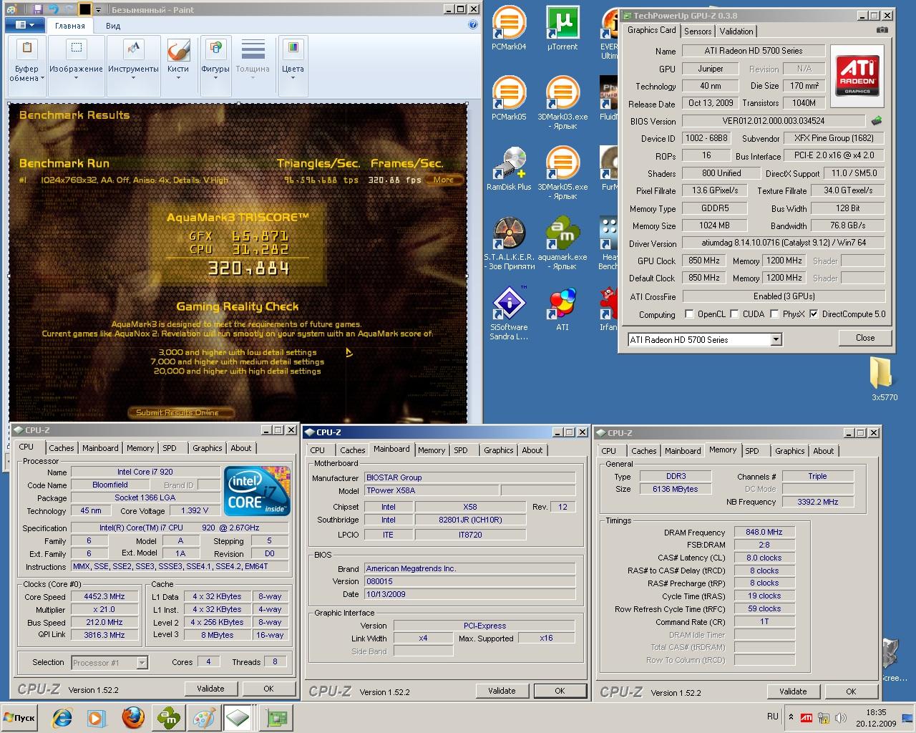
Task: Show hidden tray icons arrow
Action: (x=791, y=717)
